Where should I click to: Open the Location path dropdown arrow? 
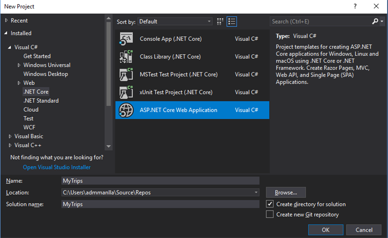click(256, 192)
